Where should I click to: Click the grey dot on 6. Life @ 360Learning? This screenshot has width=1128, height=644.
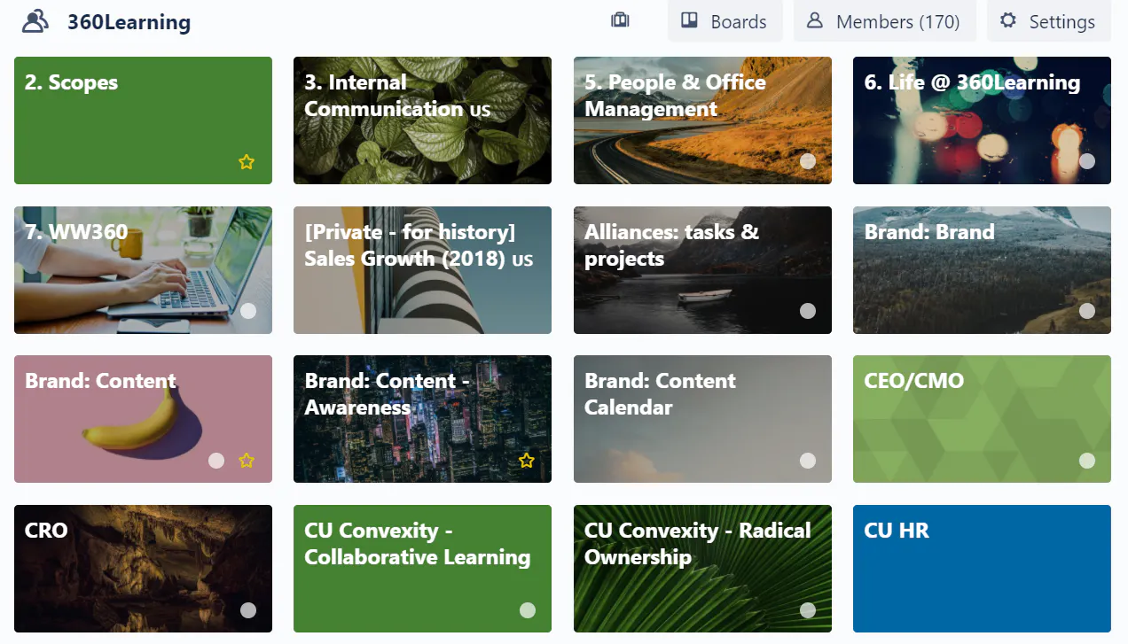point(1087,161)
